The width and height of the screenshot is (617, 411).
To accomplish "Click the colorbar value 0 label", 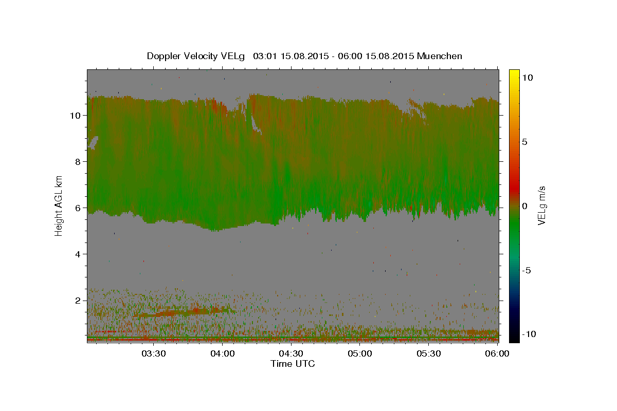I will coord(525,206).
